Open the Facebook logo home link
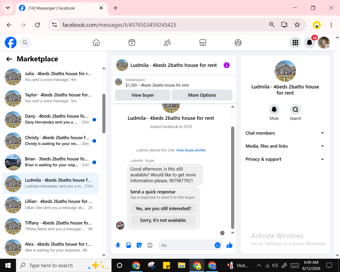 [x=11, y=42]
